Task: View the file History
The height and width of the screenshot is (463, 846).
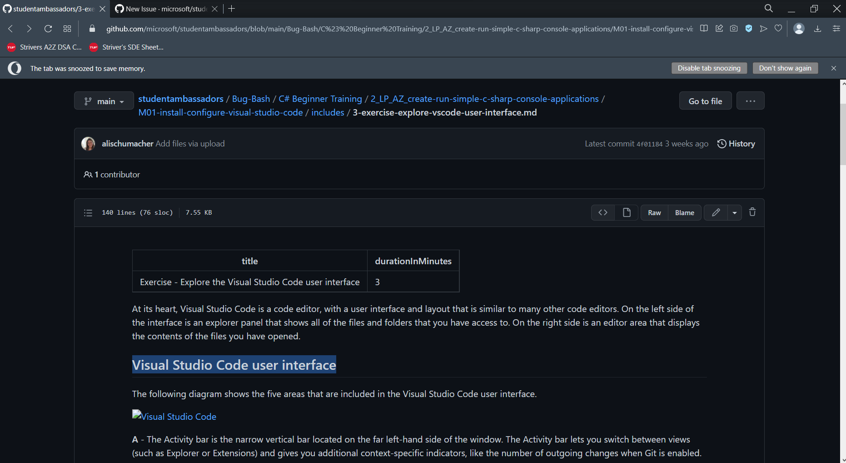Action: (x=736, y=144)
